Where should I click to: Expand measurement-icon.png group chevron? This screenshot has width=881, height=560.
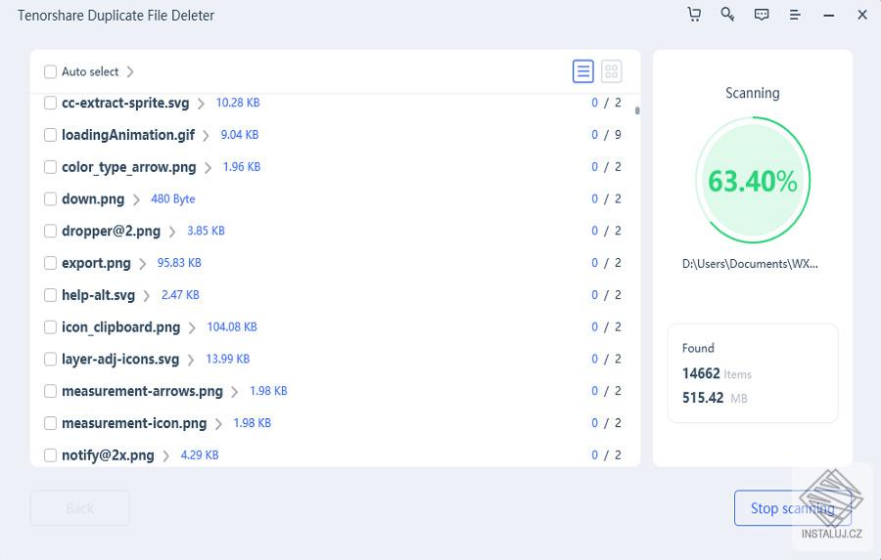tap(218, 423)
